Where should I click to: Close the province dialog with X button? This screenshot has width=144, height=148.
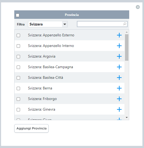(x=138, y=7)
